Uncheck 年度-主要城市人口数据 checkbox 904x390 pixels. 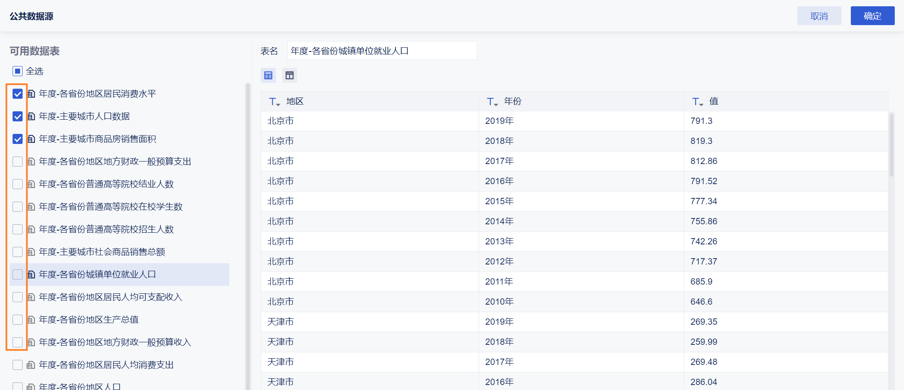[18, 116]
